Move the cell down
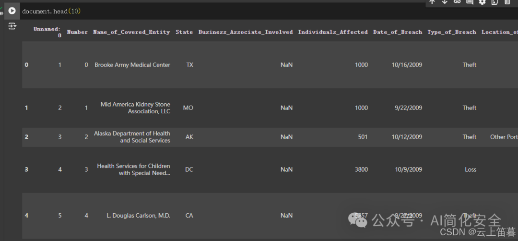This screenshot has width=518, height=241. (x=444, y=1)
